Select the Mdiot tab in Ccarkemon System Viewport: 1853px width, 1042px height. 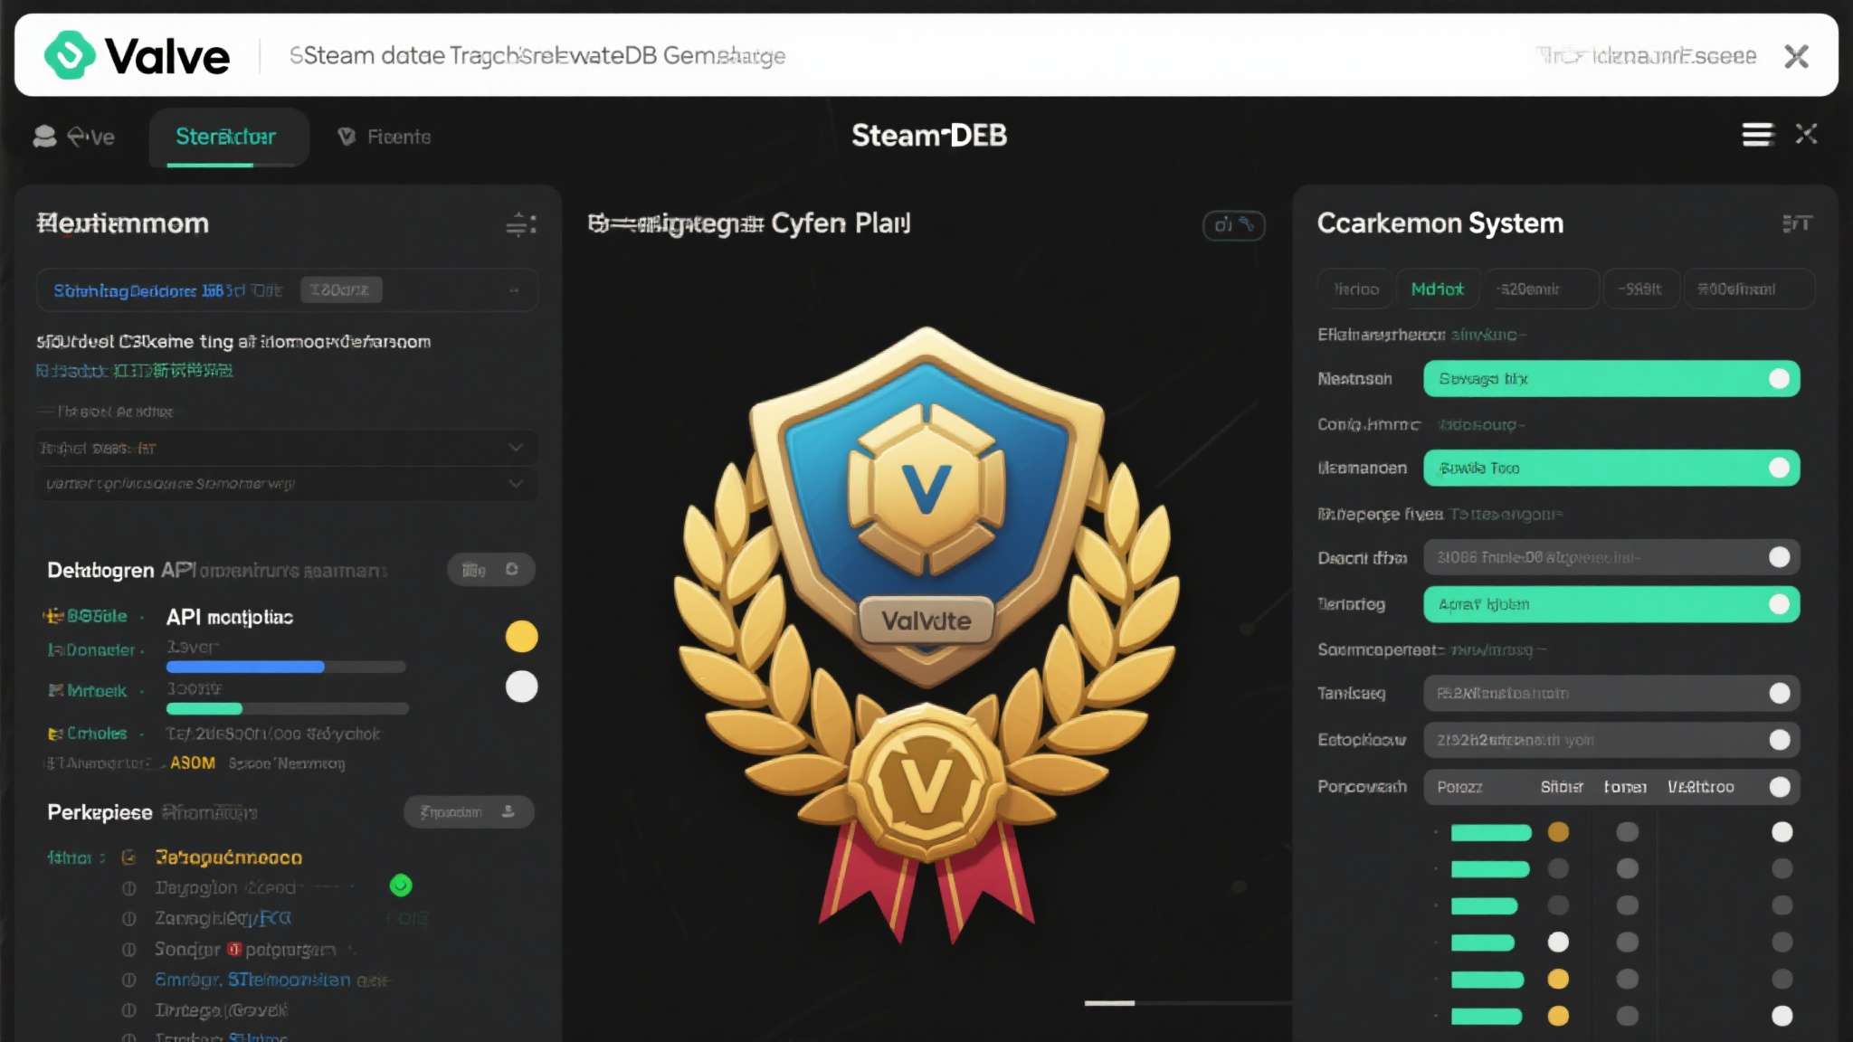(x=1438, y=289)
